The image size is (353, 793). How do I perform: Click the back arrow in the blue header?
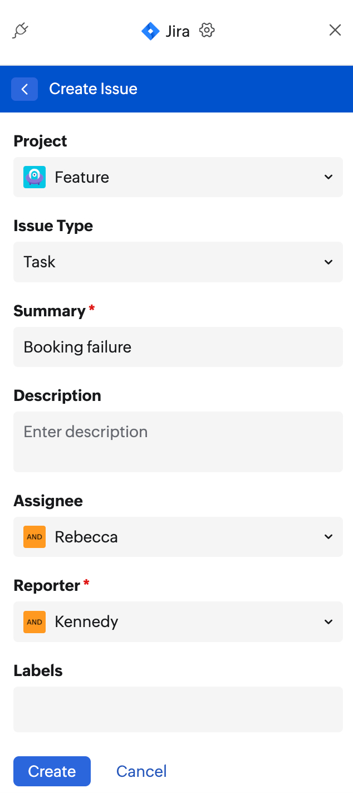[24, 89]
